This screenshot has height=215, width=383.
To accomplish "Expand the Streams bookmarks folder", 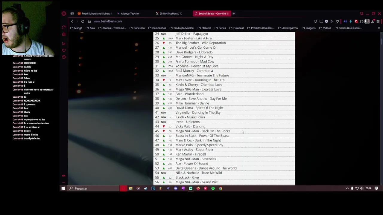I will coord(204,28).
